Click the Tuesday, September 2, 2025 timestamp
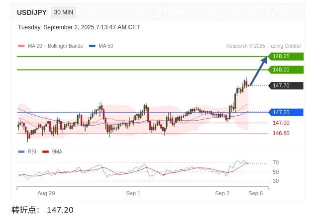The height and width of the screenshot is (222, 325). point(79,27)
